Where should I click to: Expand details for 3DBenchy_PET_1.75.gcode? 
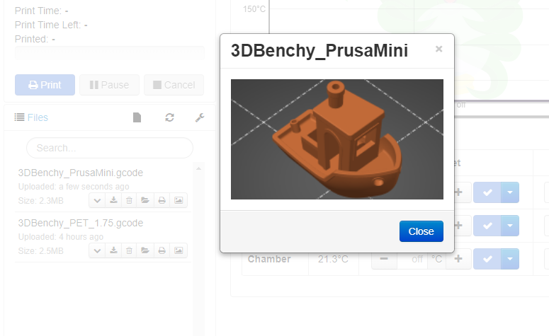tap(97, 250)
